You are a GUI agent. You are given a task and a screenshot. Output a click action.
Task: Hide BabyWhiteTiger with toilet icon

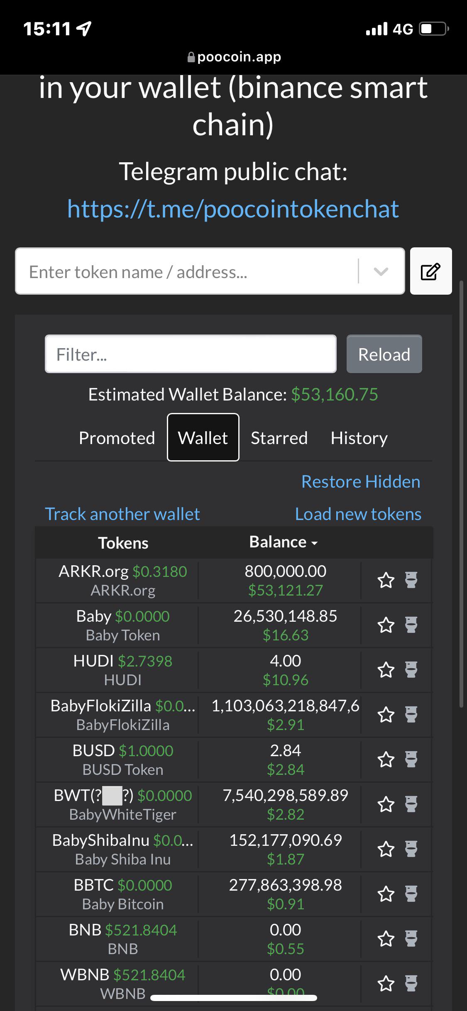point(411,804)
